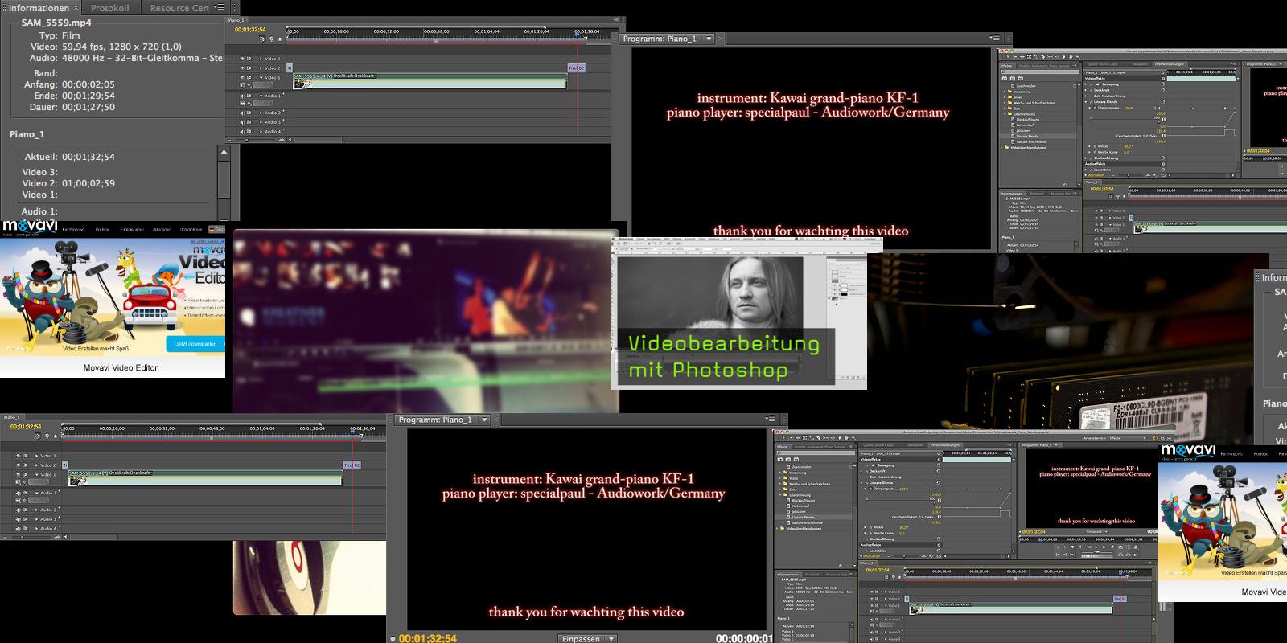Image resolution: width=1287 pixels, height=643 pixels.
Task: Click the upper timeline's yellow timecode 00;01;32;54
Action: 250,30
